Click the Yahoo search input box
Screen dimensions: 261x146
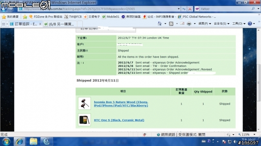click(x=225, y=9)
